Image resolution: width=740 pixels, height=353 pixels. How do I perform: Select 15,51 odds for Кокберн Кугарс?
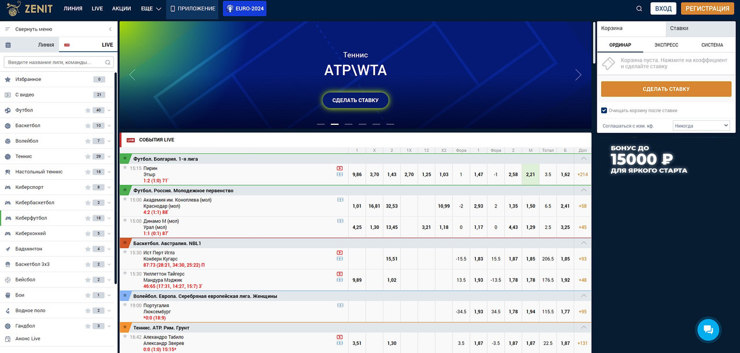[392, 259]
